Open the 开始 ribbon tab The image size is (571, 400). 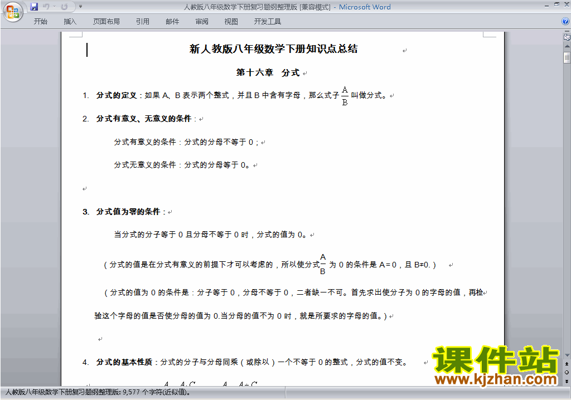[x=40, y=22]
